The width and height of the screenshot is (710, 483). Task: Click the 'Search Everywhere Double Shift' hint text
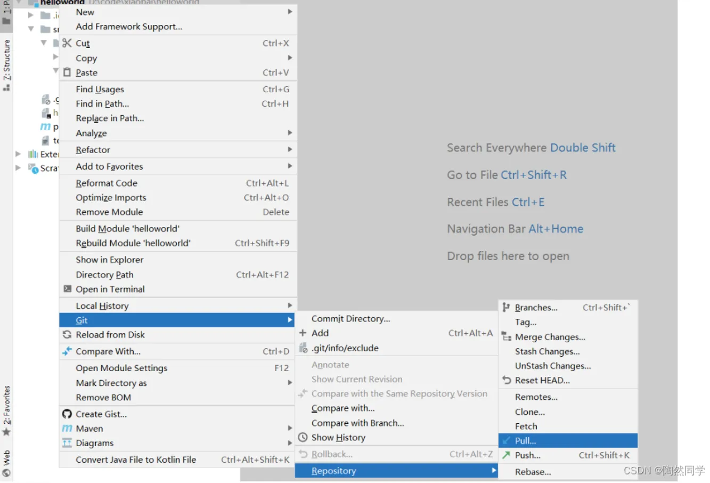[531, 148]
